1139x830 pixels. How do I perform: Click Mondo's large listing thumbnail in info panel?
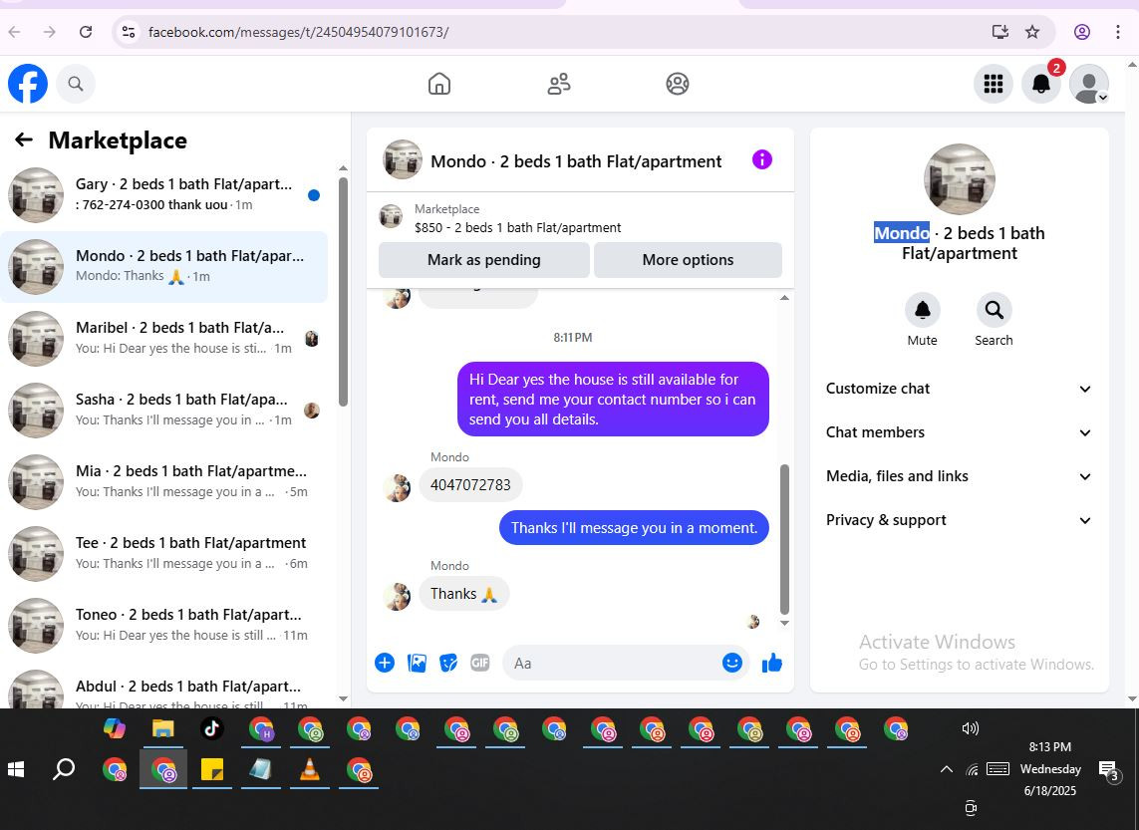[959, 178]
